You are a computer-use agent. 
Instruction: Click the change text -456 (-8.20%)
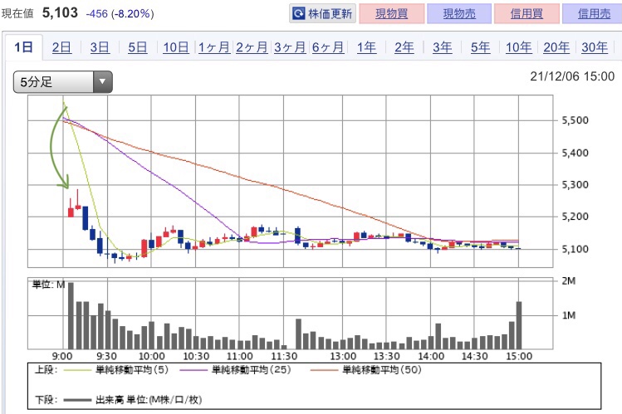[x=120, y=14]
